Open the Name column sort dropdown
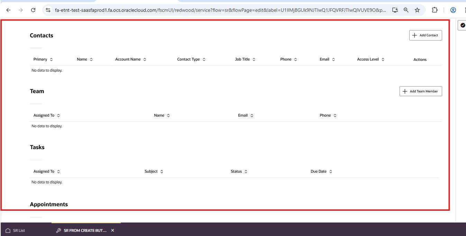This screenshot has width=466, height=236. click(92, 59)
